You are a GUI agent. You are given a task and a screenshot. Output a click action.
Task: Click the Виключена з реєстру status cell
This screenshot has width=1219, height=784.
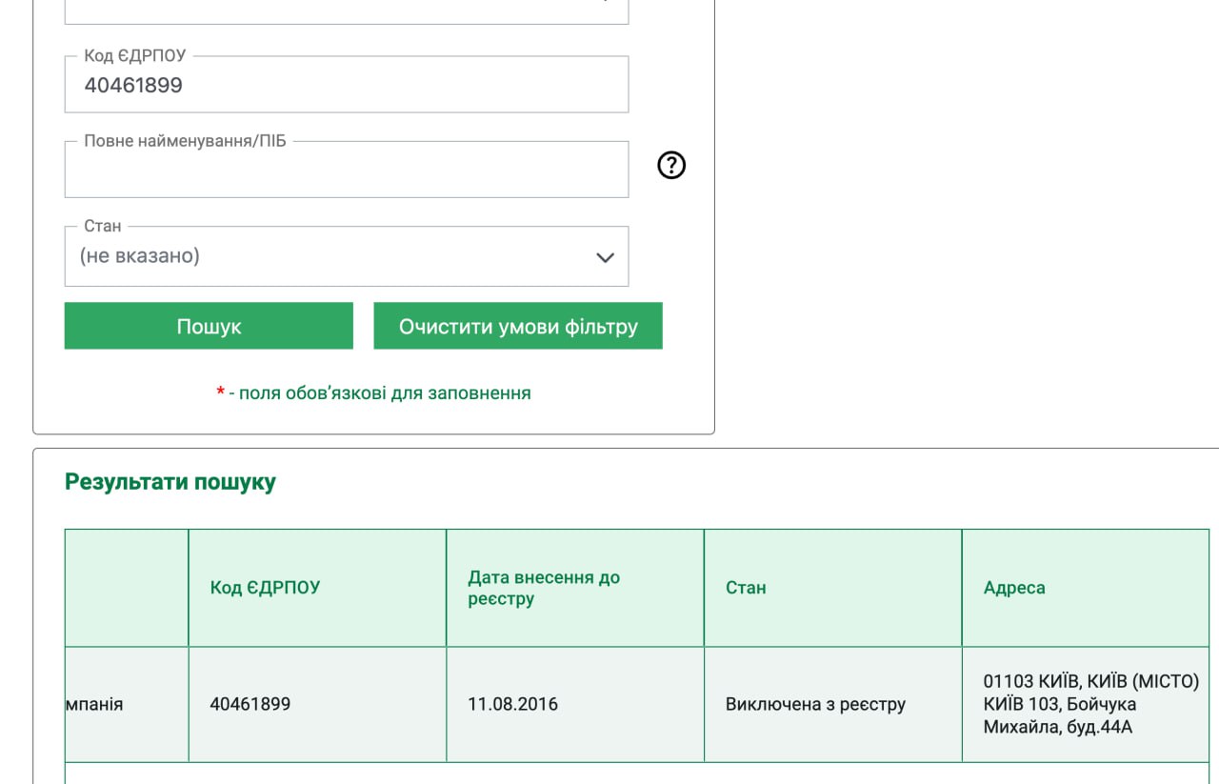coord(833,705)
